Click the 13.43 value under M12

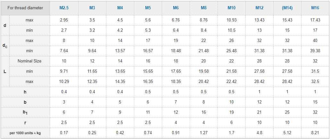(259, 20)
